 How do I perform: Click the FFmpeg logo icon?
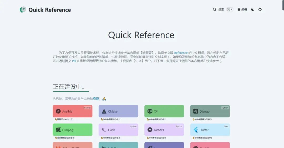click(58, 130)
